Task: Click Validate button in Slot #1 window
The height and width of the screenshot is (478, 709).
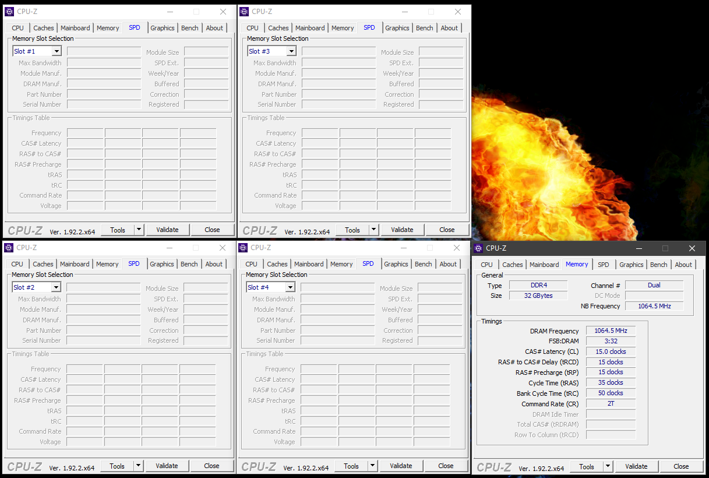Action: coord(167,230)
